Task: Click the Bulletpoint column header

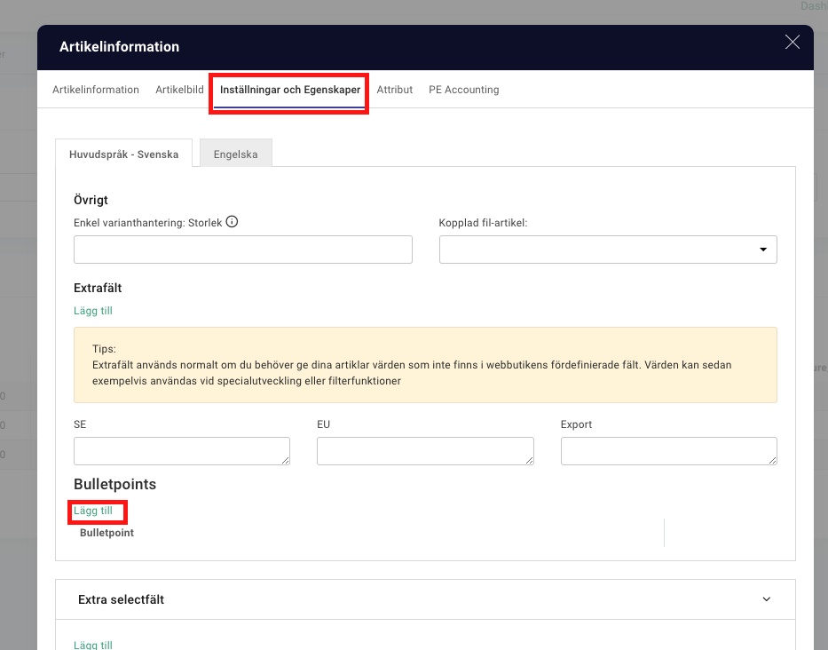Action: click(x=106, y=533)
